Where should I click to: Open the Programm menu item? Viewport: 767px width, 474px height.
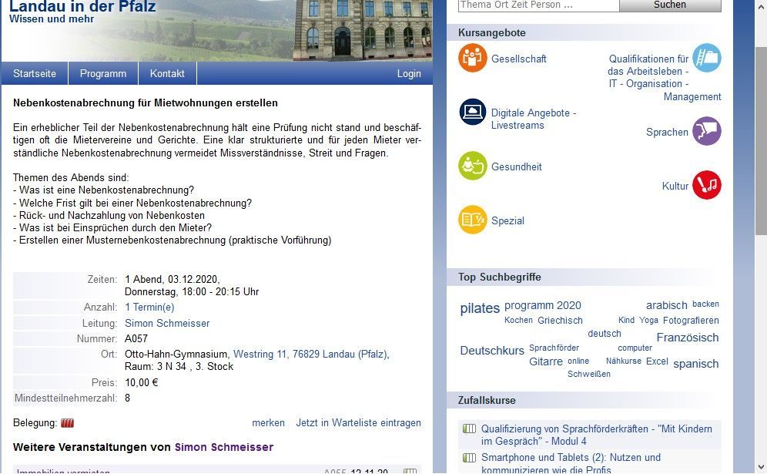(103, 74)
